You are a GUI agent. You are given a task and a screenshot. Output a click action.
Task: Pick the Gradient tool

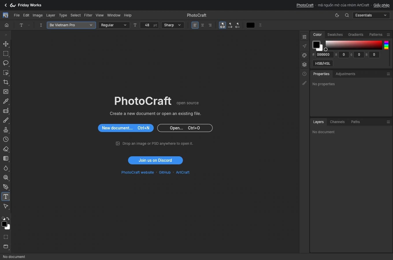tap(6, 158)
